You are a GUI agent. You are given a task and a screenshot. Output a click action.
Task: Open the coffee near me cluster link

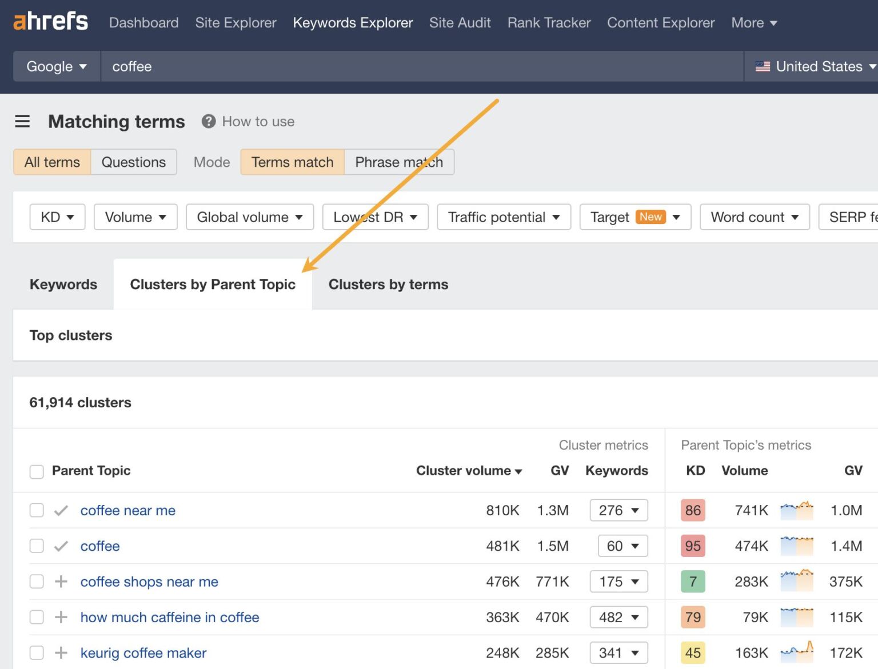click(128, 510)
